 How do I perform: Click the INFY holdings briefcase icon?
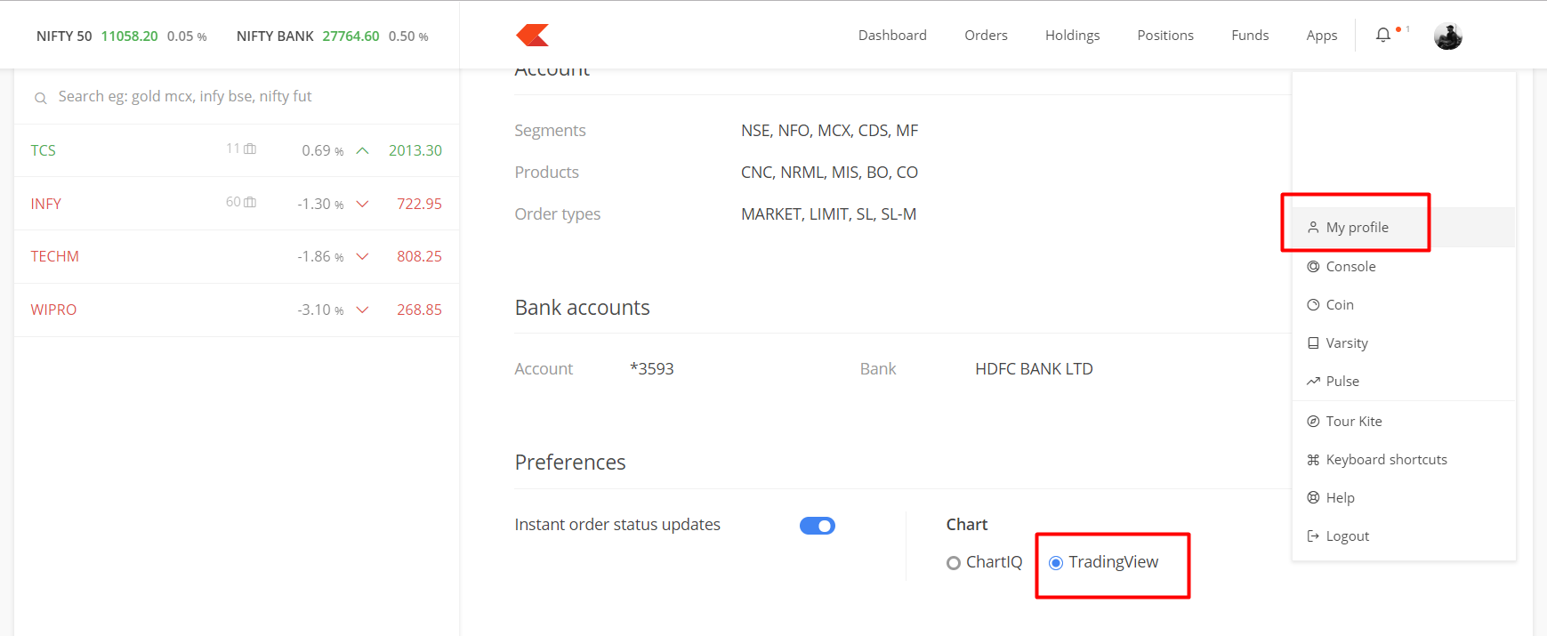click(x=250, y=202)
